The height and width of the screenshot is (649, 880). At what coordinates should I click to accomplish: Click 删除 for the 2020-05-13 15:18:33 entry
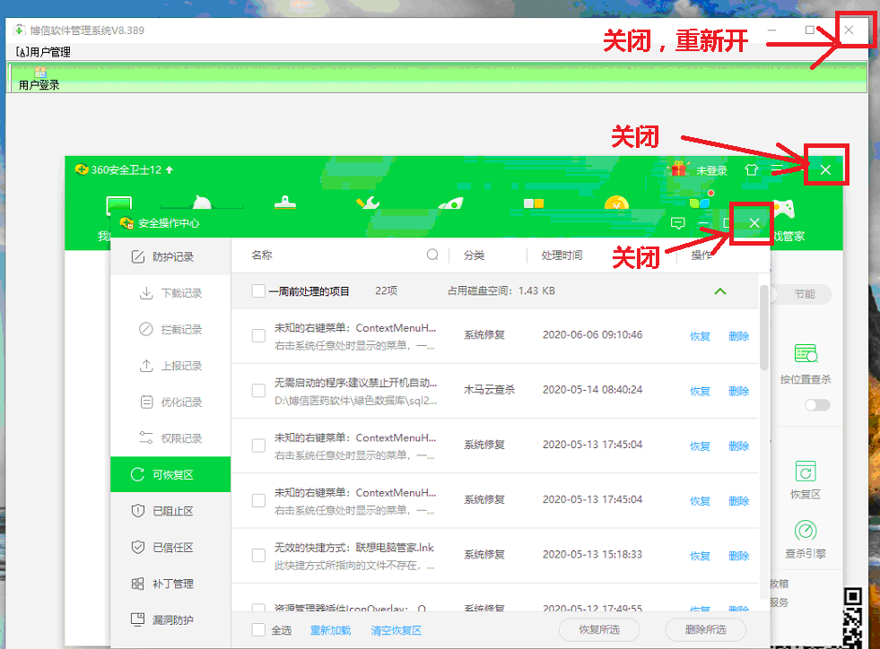738,556
